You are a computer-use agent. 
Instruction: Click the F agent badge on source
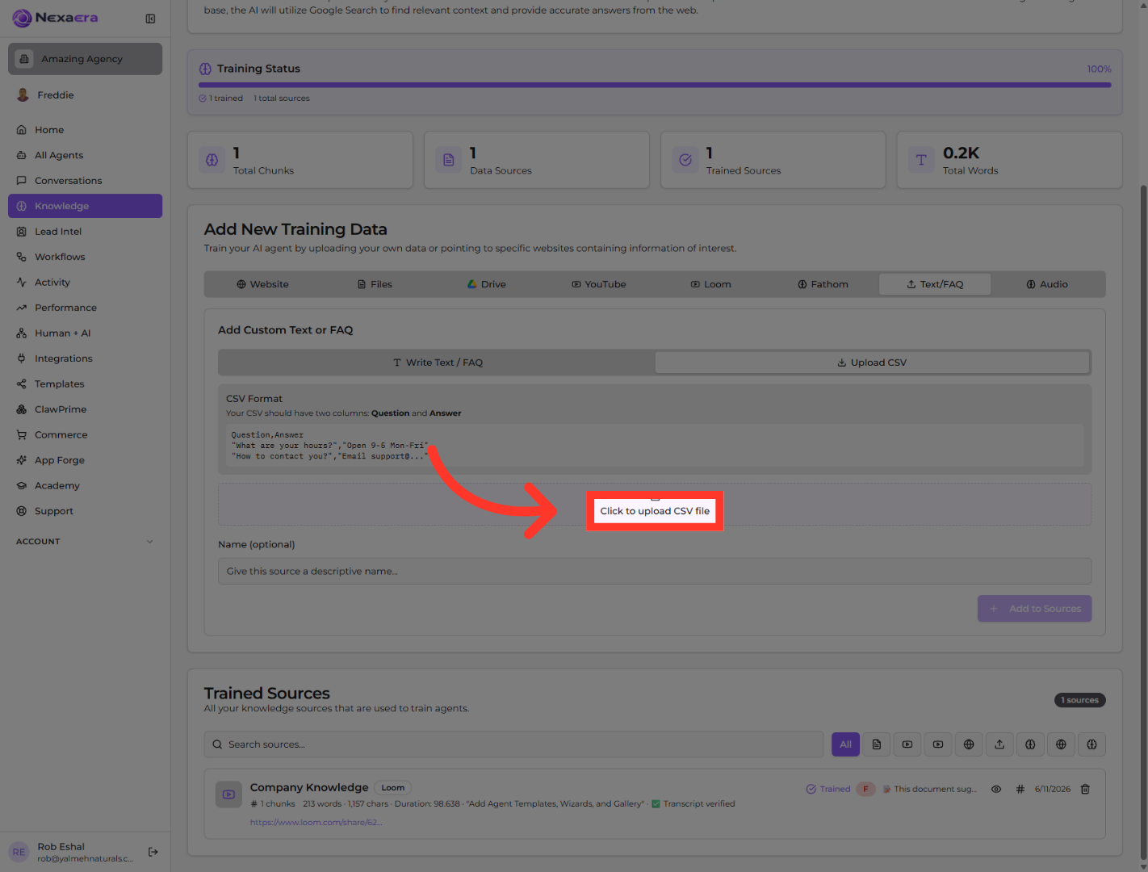(865, 789)
